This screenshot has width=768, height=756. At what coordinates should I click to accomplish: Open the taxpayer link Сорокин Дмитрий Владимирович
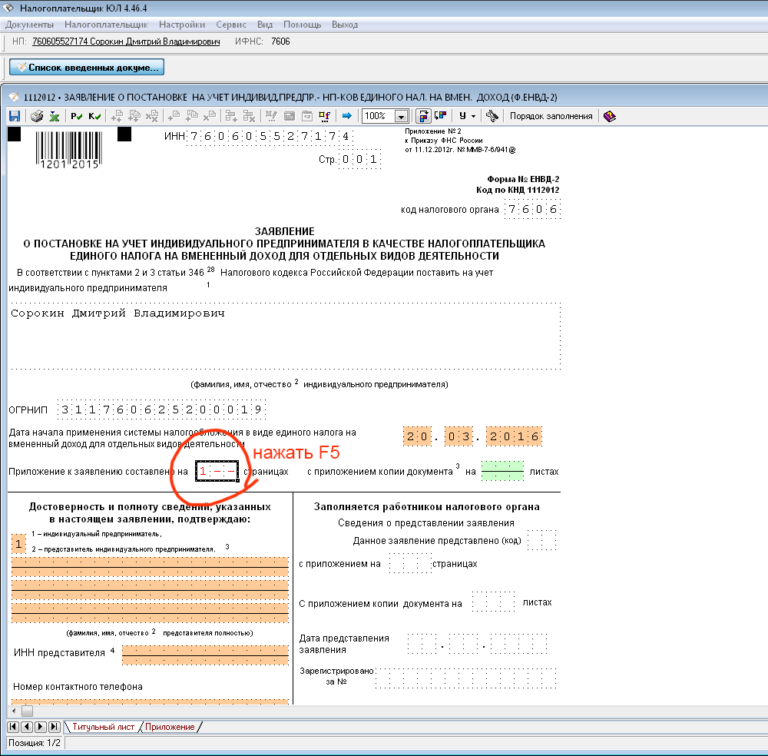point(126,41)
